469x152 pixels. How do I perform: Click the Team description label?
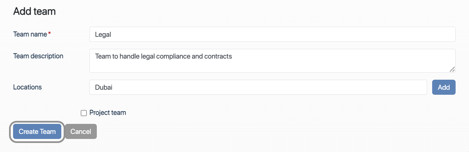coord(38,56)
